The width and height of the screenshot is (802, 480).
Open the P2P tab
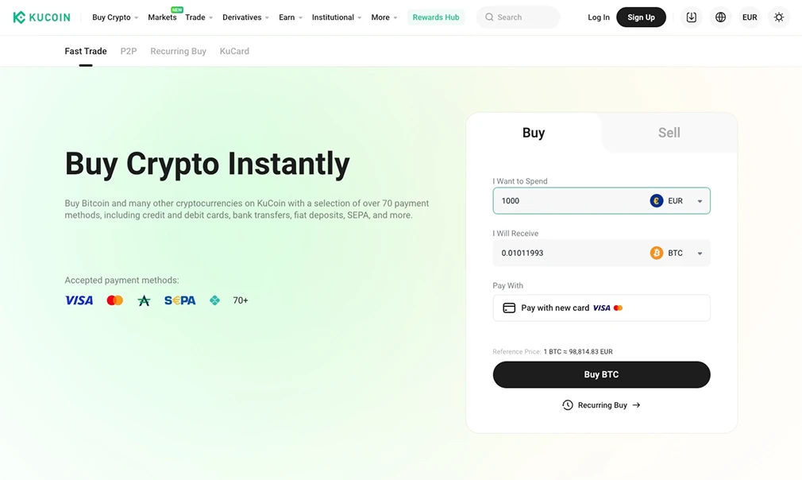click(128, 51)
